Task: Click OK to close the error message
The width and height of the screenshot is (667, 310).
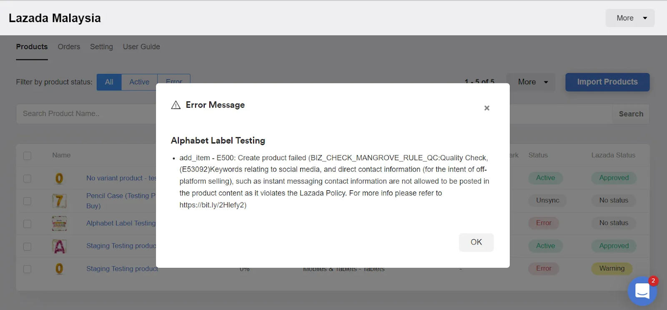Action: 476,242
